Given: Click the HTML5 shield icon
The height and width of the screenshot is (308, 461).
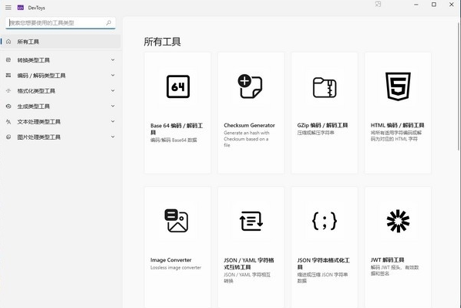Looking at the screenshot, I should [398, 86].
